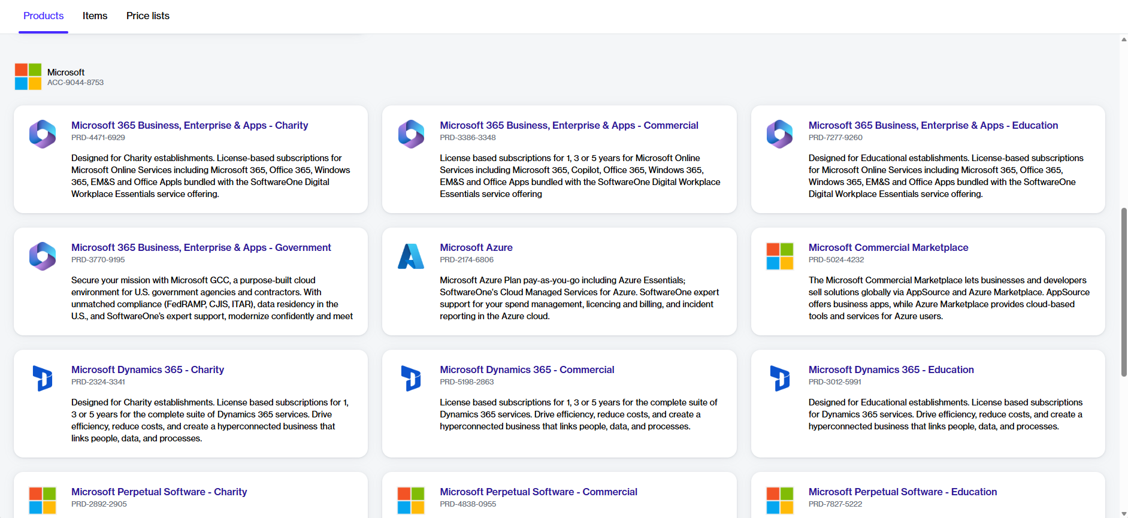
Task: Click the Microsoft Azure logo icon
Action: [x=411, y=256]
